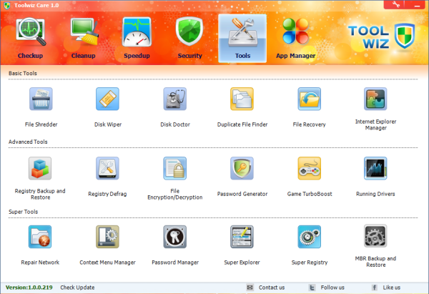This screenshot has height=294, width=429.
Task: Click the Password Generator label
Action: tap(242, 194)
